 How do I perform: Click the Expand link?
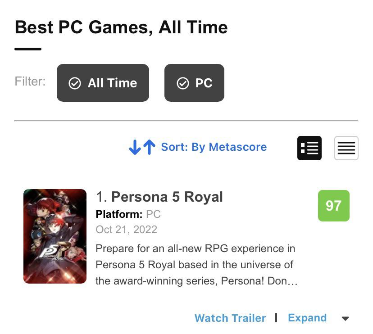(x=307, y=318)
